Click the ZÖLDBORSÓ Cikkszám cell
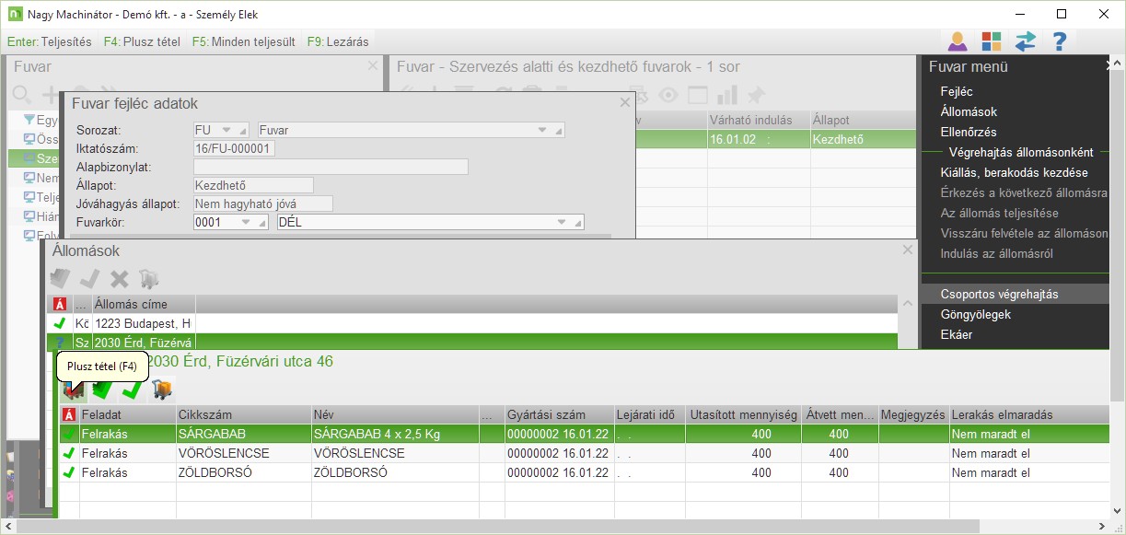 click(243, 472)
